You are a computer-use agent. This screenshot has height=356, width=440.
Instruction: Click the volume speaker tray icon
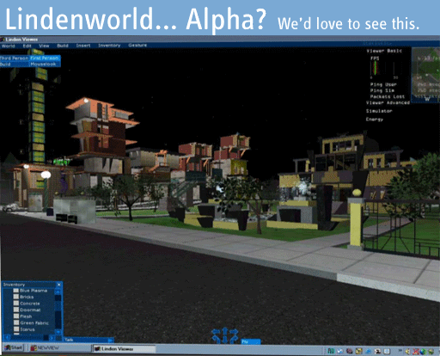[407, 352]
